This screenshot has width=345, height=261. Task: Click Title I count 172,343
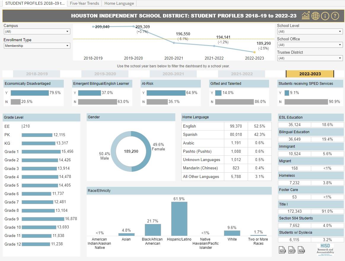pos(294,211)
